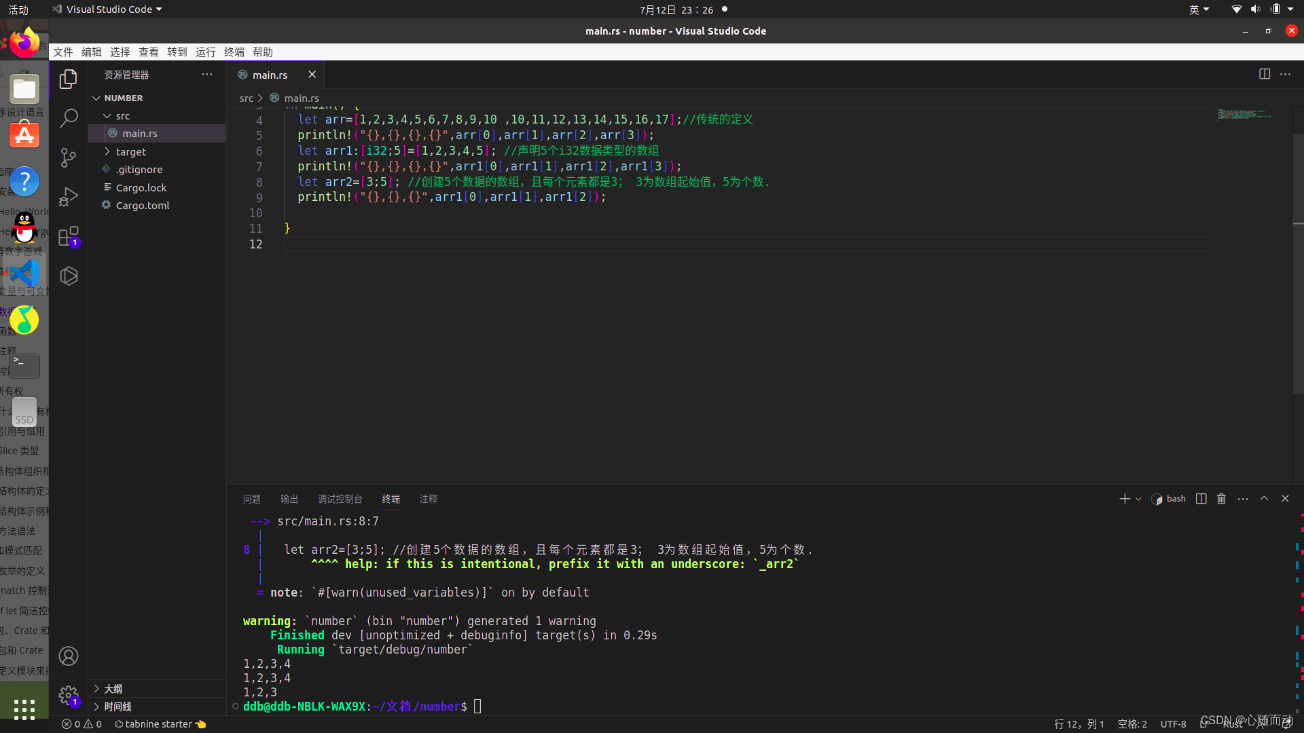The width and height of the screenshot is (1304, 733).
Task: Open the 转到 menu
Action: click(177, 52)
